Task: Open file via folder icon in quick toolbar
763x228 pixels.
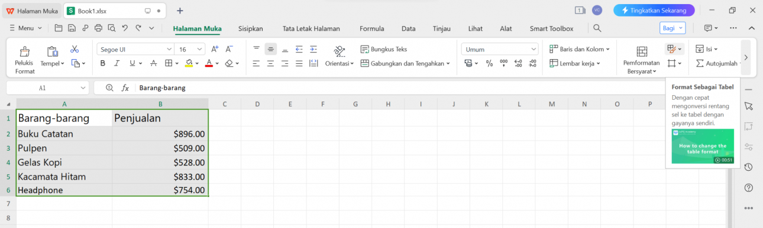Action: point(59,28)
